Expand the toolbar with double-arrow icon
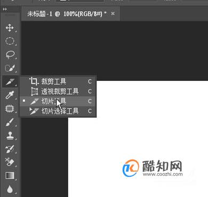 pos(5,9)
